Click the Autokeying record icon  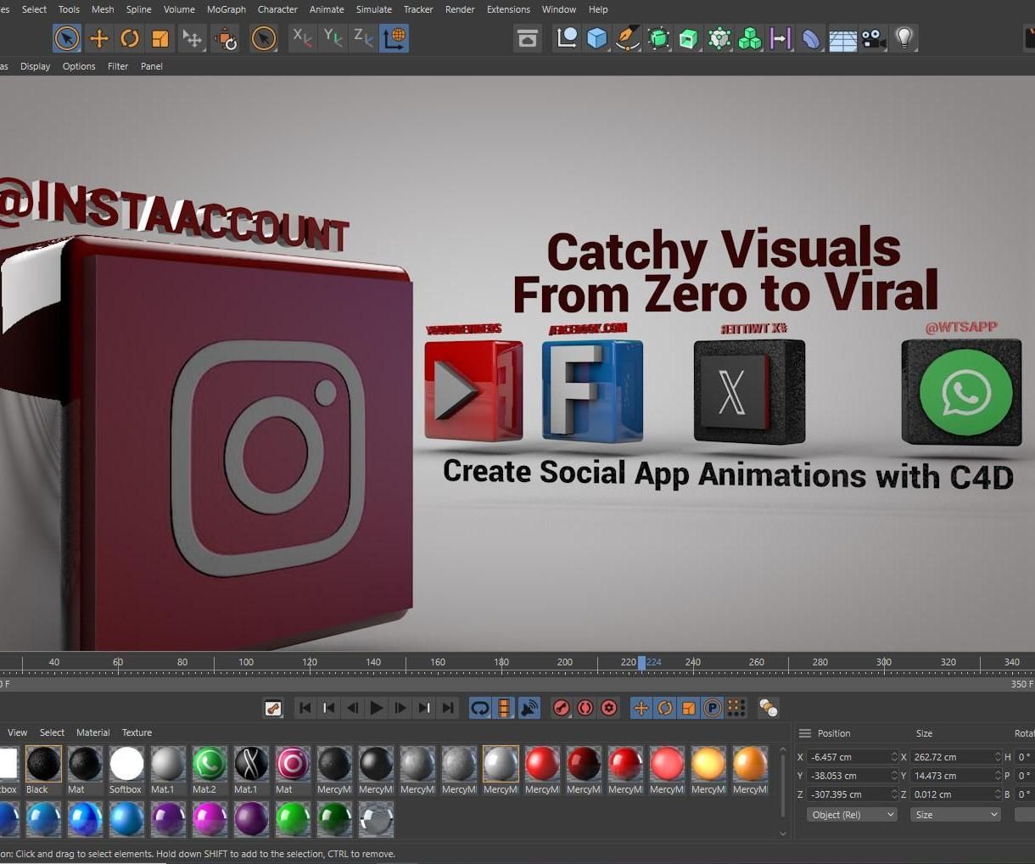click(585, 708)
